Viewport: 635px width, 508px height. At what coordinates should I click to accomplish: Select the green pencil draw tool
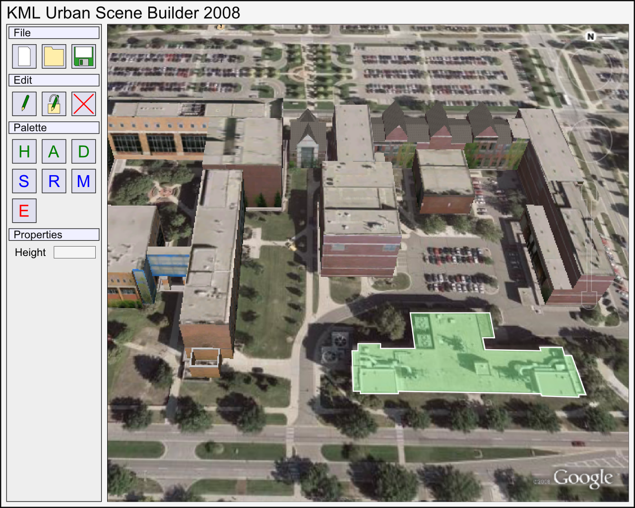[x=24, y=104]
